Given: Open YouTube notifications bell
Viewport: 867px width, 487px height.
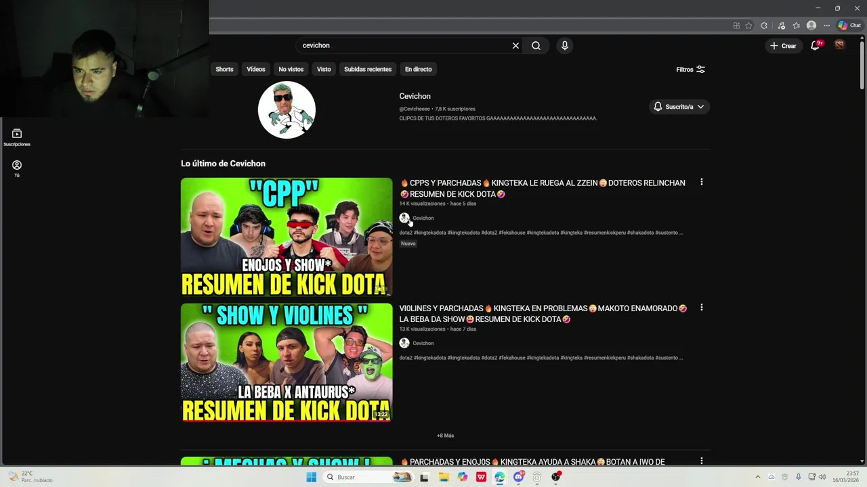Looking at the screenshot, I should click(816, 45).
